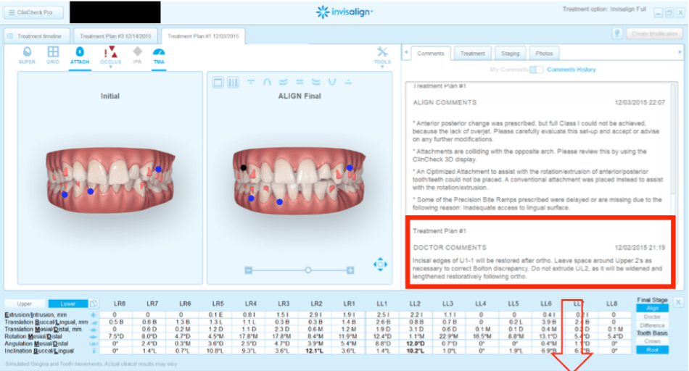
Task: Toggle the ATTACH attachments view
Action: click(x=80, y=56)
